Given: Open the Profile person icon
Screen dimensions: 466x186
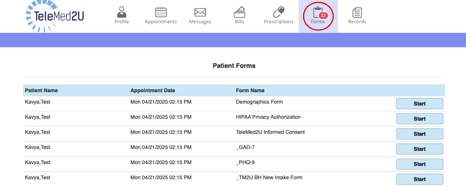Looking at the screenshot, I should 122,12.
